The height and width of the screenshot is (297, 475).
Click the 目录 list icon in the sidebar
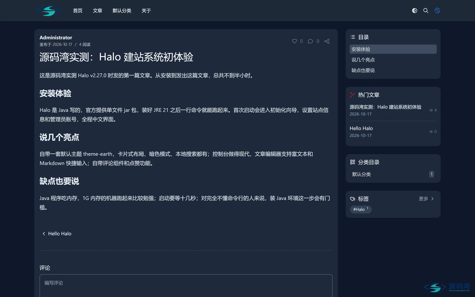pos(353,37)
